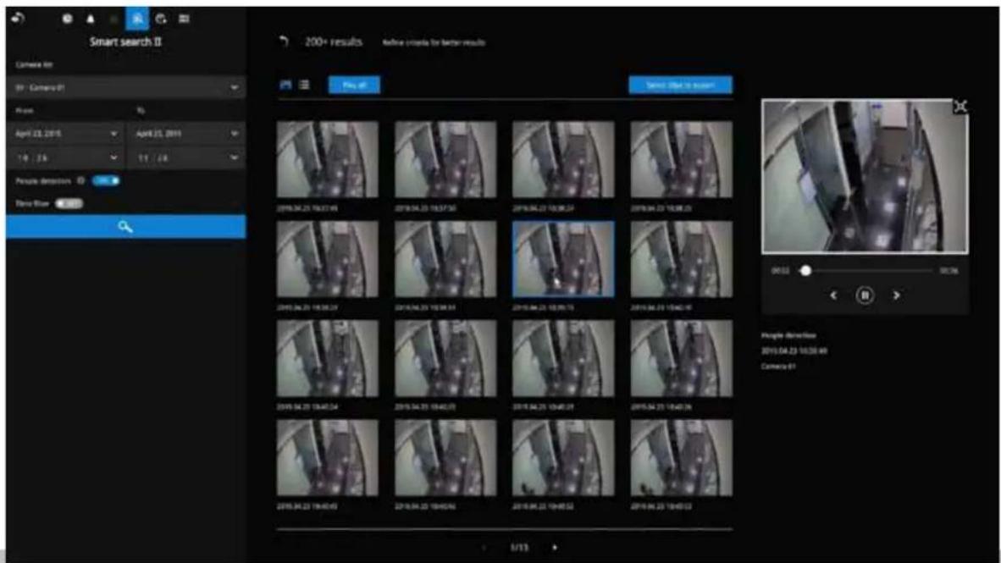Skip to previous clip in preview
The image size is (1001, 563).
833,295
